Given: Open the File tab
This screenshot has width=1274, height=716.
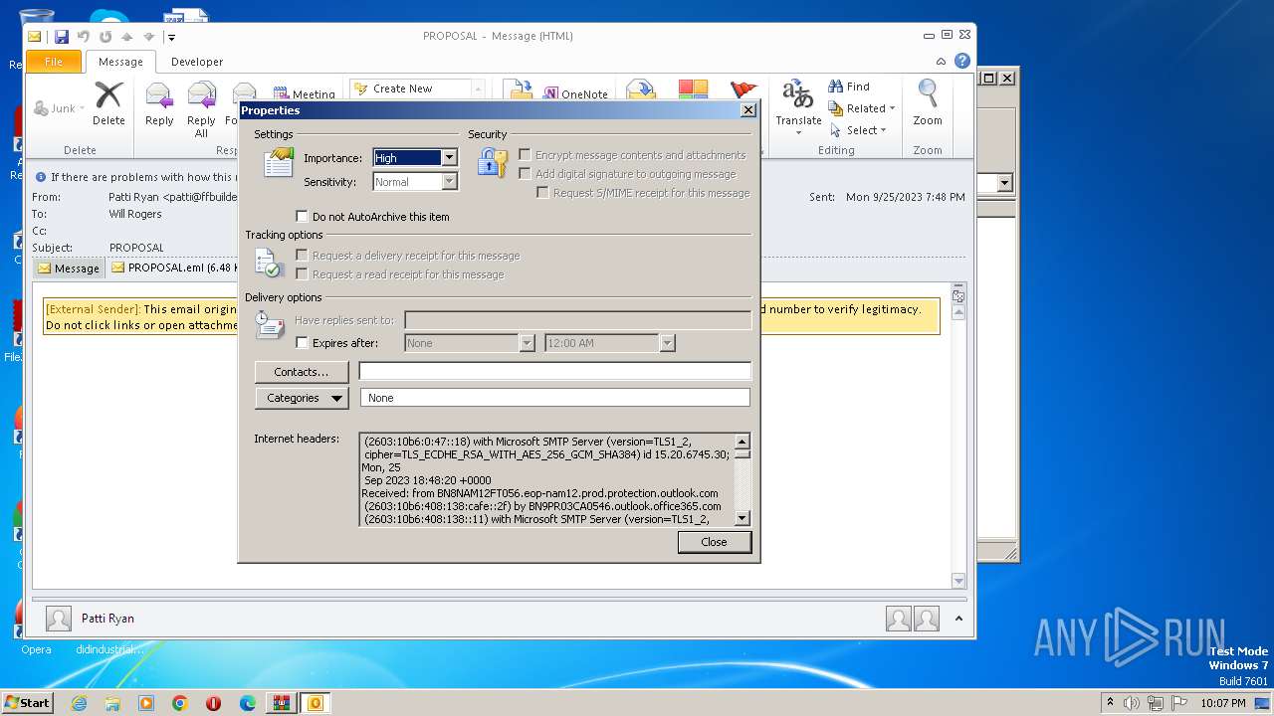Looking at the screenshot, I should [x=54, y=62].
